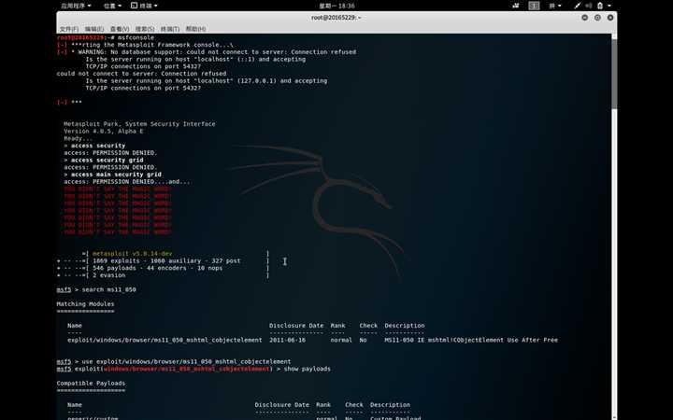Click module name exploit/windows/browser/ms11_050_mshtml_cobjectelement in table
This screenshot has width=673, height=420.
pos(165,340)
